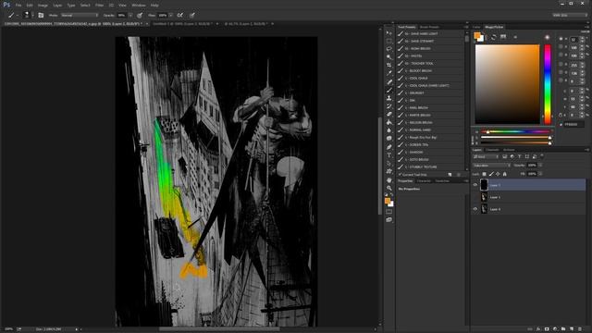The width and height of the screenshot is (592, 333).
Task: Select the G radio button in MagicPicker
Action: click(561, 72)
